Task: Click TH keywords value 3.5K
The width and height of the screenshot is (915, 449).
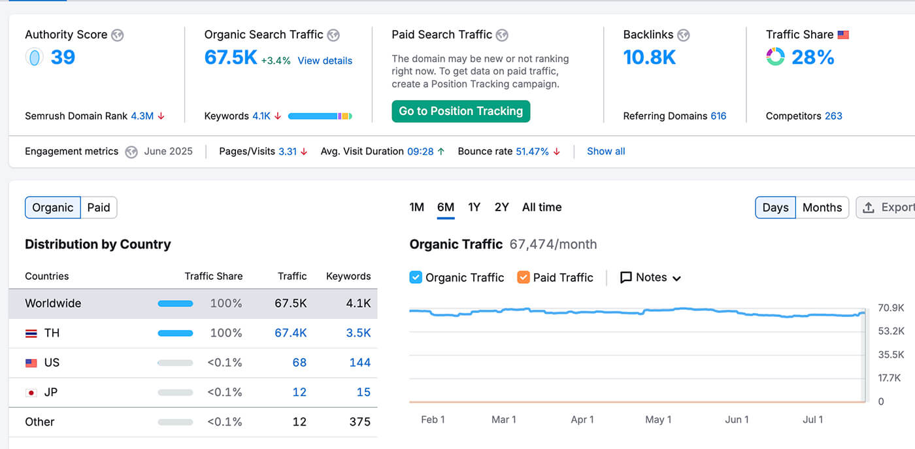Action: 358,333
